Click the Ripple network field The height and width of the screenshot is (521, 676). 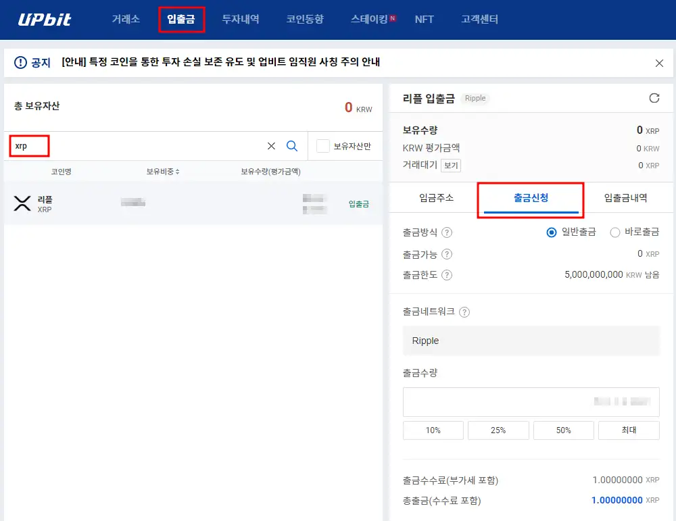tap(531, 341)
